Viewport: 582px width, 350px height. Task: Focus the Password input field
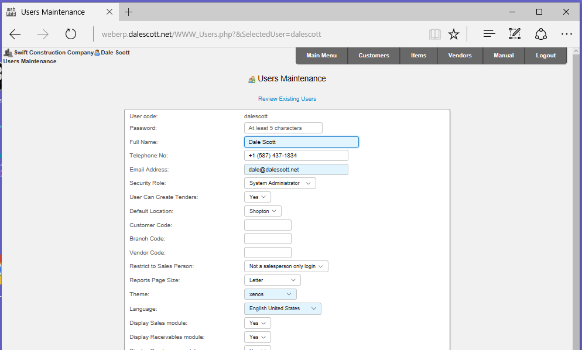coord(283,128)
